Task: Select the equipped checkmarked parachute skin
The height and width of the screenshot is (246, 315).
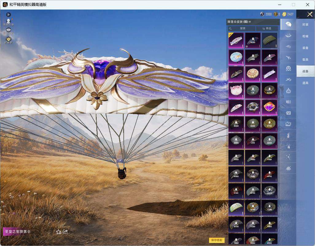Action: point(236,40)
